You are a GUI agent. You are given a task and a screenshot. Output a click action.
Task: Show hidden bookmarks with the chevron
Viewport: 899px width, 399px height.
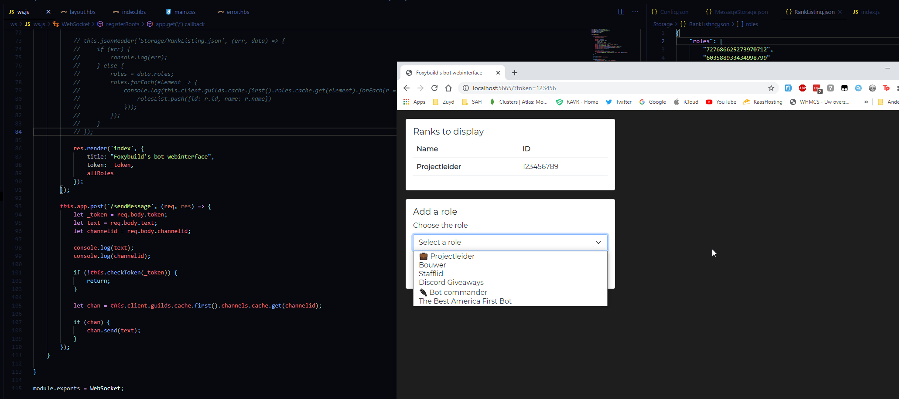tap(866, 102)
